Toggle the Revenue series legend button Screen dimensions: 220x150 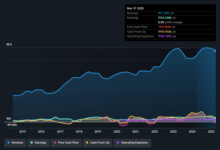15,143
